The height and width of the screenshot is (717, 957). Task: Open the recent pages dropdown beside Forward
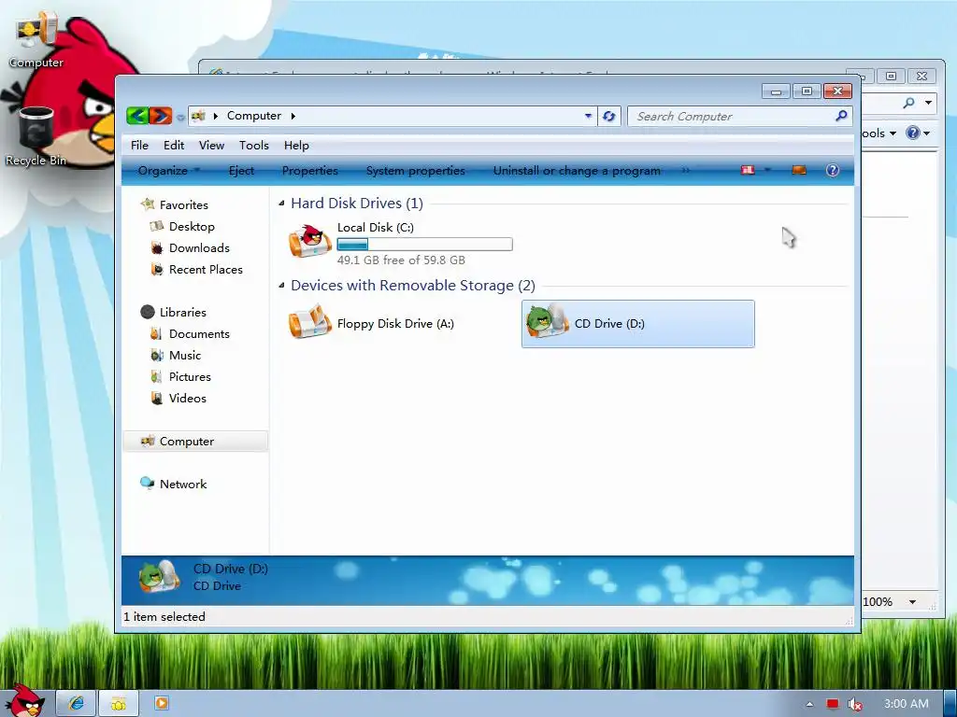pos(180,117)
